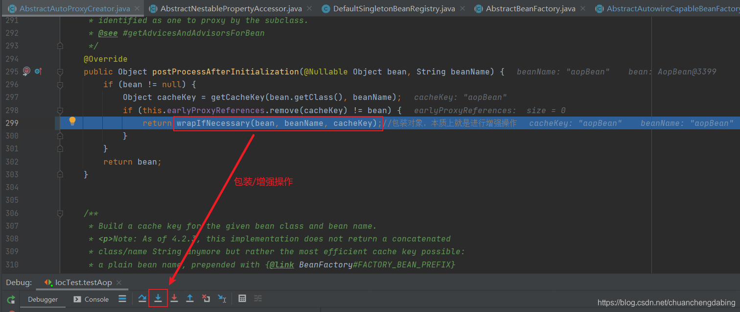Click the postProcessAfterInitialization method name
740x312 pixels.
coord(225,72)
